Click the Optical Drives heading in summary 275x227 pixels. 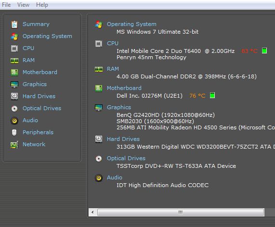(126, 158)
